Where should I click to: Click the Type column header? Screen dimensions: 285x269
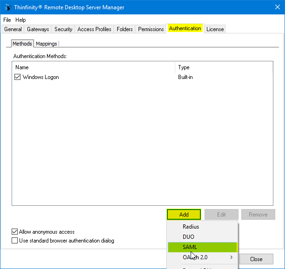[x=224, y=67]
